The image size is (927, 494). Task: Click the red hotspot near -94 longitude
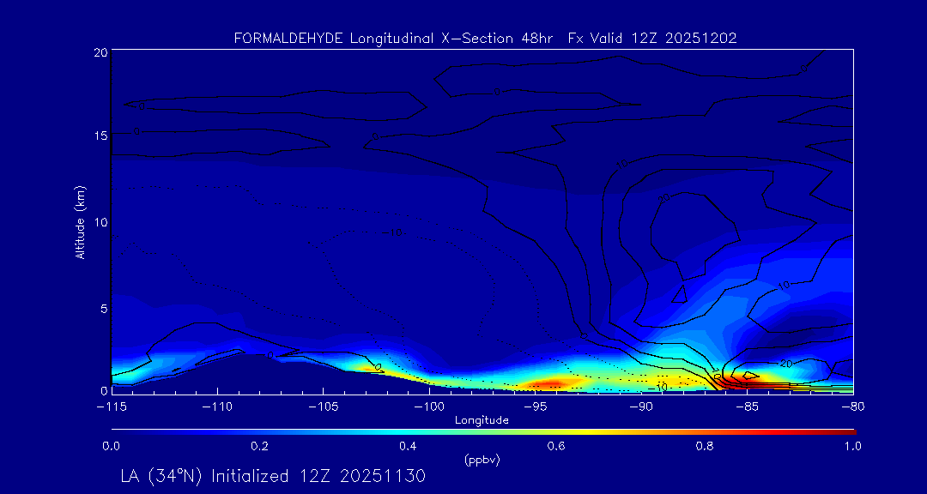pos(549,383)
